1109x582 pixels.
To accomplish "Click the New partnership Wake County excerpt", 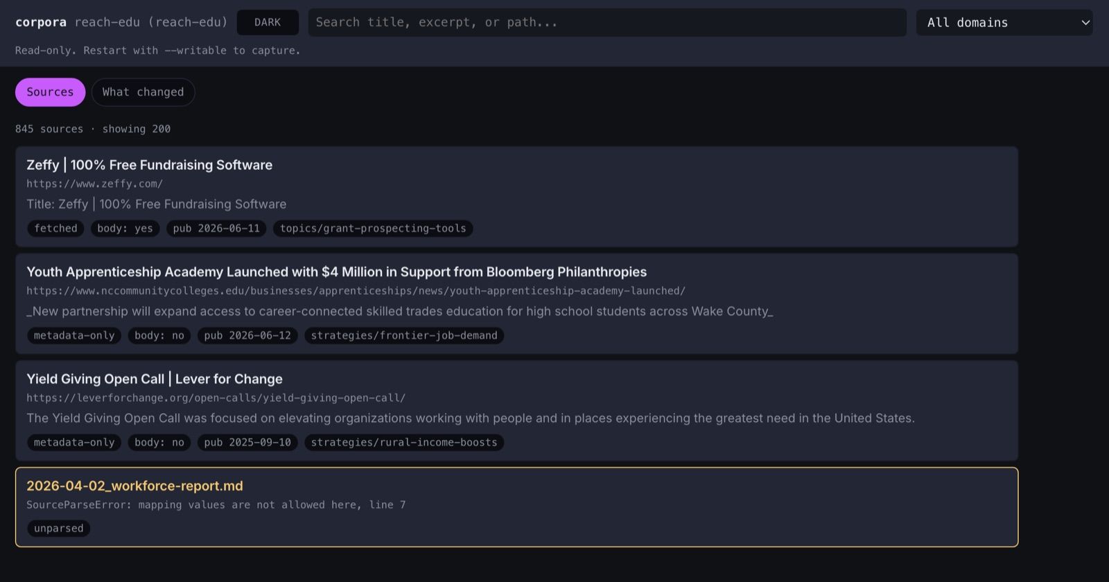I will tap(400, 312).
